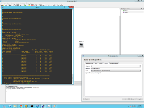The height and width of the screenshot is (108, 144).
Task: Start all devices with the green play icon
Action: coord(25,5)
